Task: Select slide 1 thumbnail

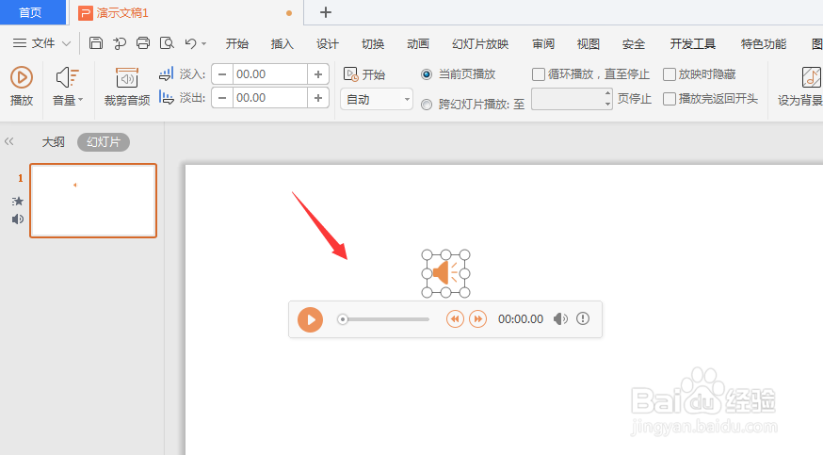Action: (x=93, y=201)
